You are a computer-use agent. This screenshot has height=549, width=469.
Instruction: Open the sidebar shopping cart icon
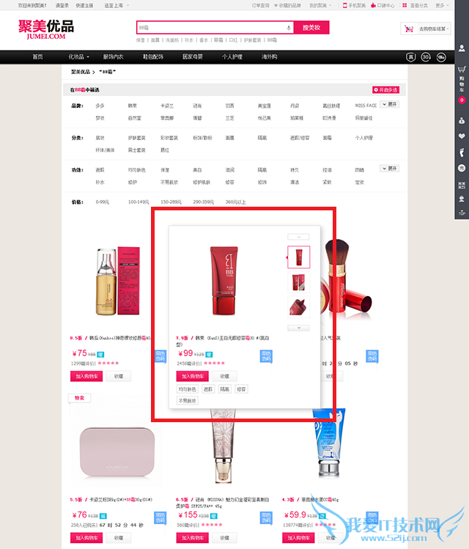point(462,69)
